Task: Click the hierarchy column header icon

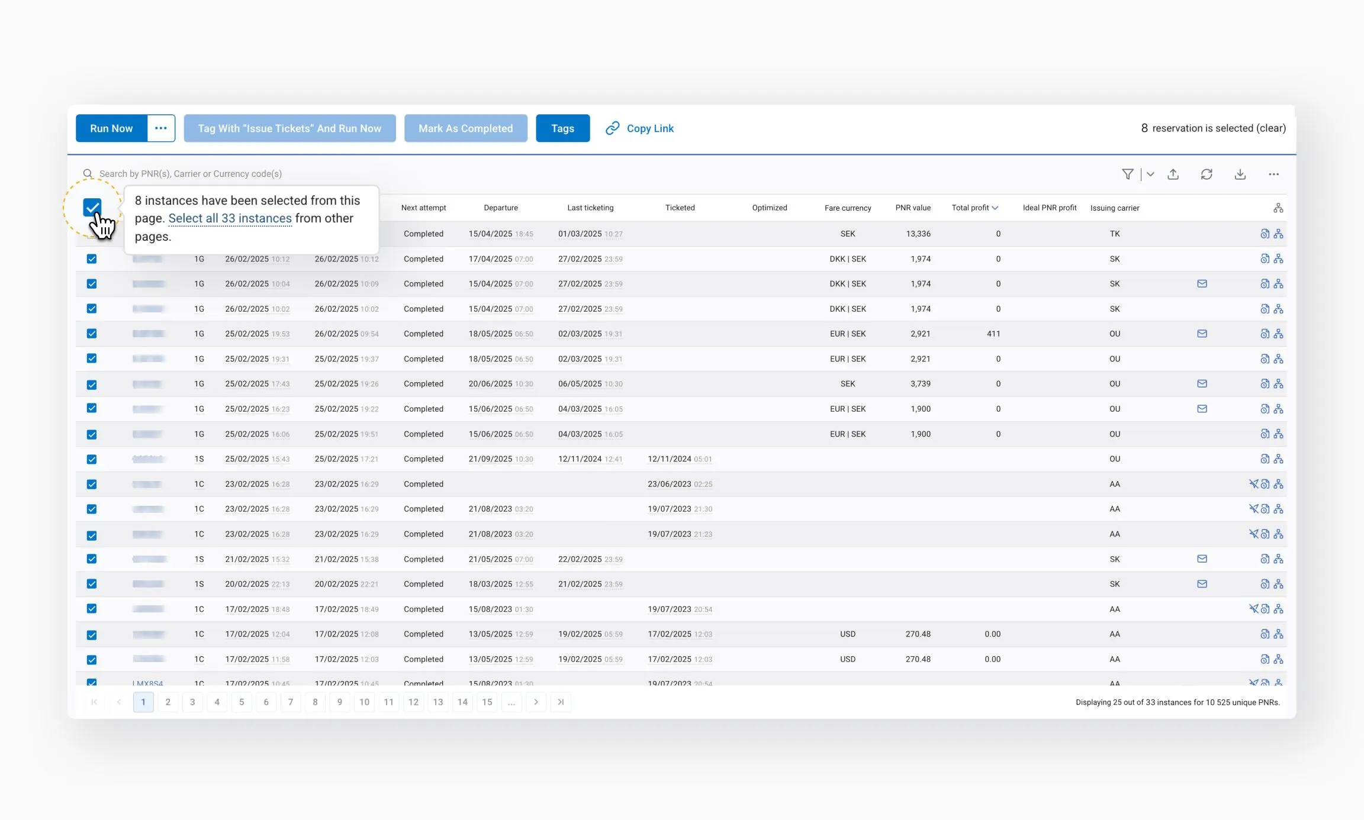Action: coord(1278,208)
